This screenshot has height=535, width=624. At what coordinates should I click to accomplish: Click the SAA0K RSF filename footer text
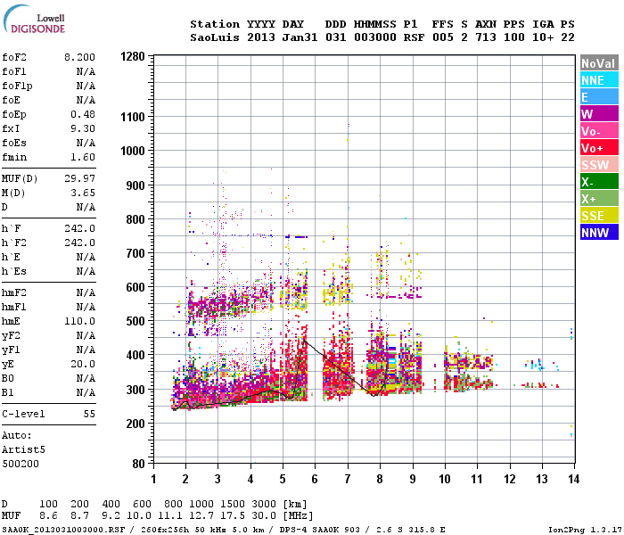point(63,530)
